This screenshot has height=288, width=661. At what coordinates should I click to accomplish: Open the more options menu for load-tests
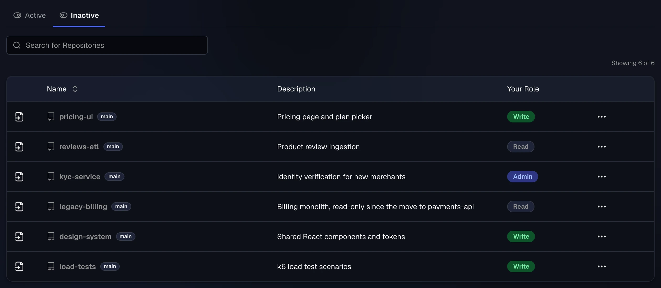coord(601,266)
